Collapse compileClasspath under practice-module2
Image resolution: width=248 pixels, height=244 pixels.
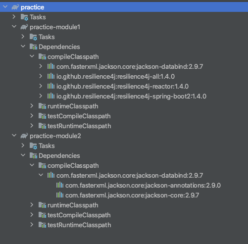32,165
